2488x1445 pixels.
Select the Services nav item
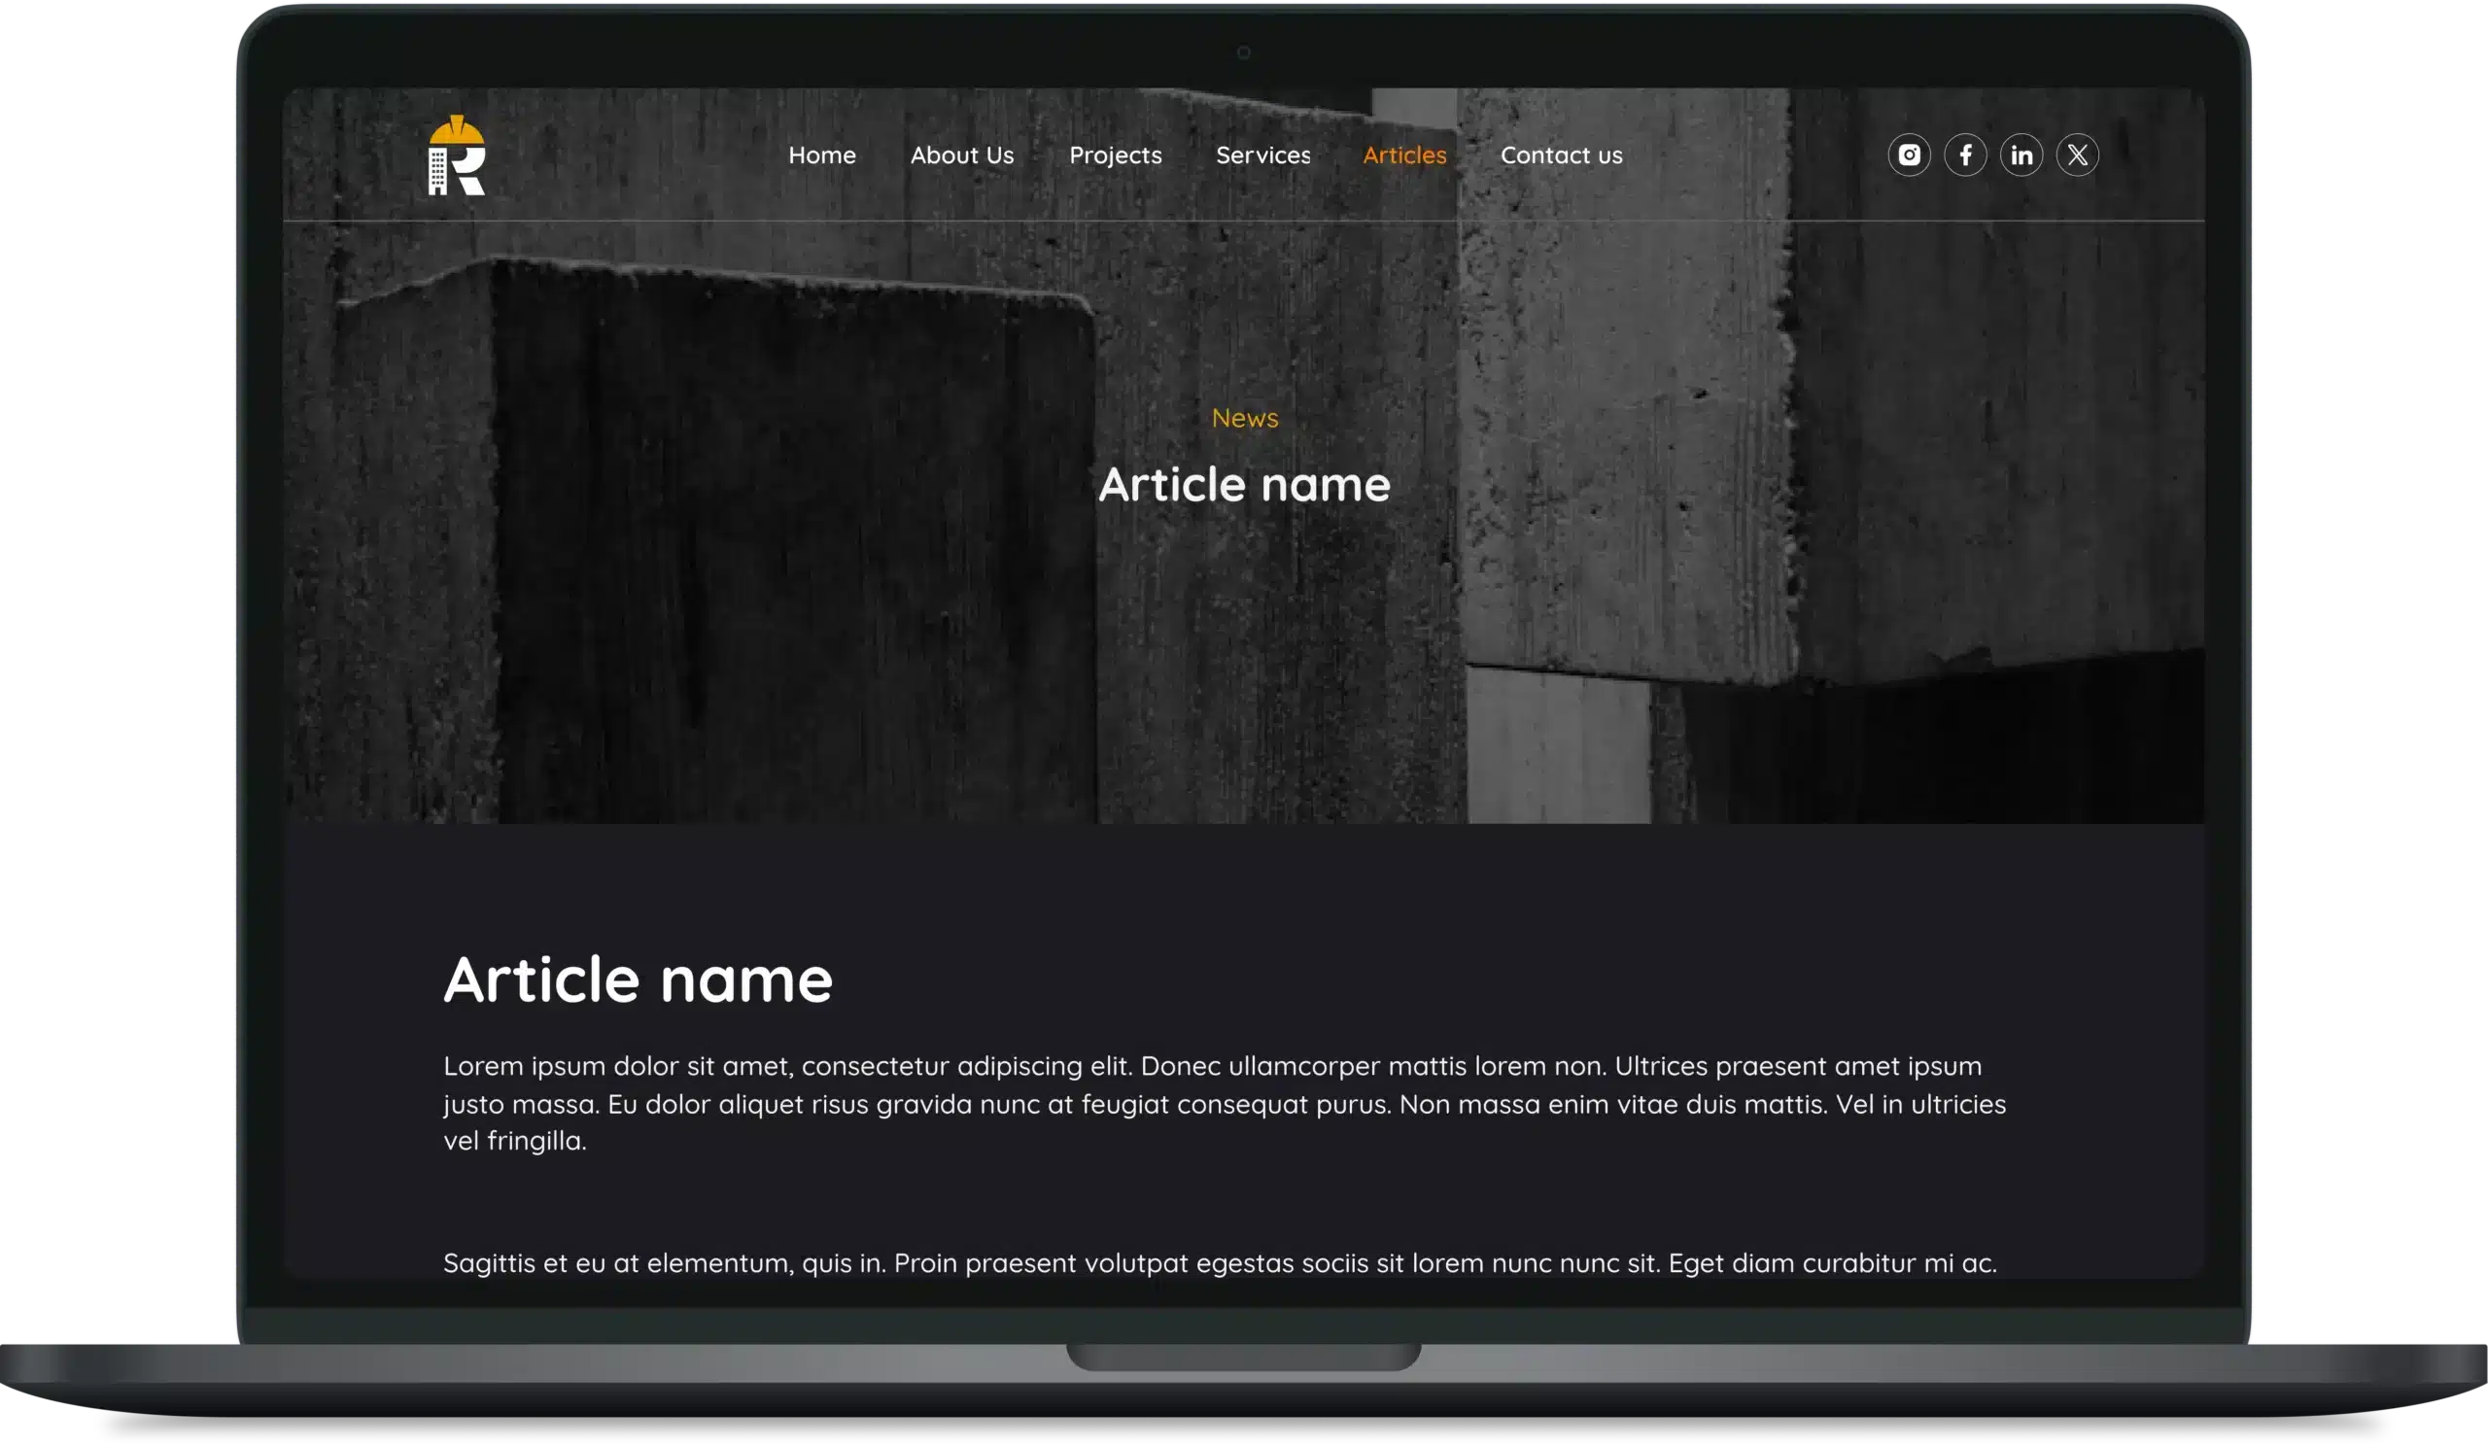tap(1262, 155)
